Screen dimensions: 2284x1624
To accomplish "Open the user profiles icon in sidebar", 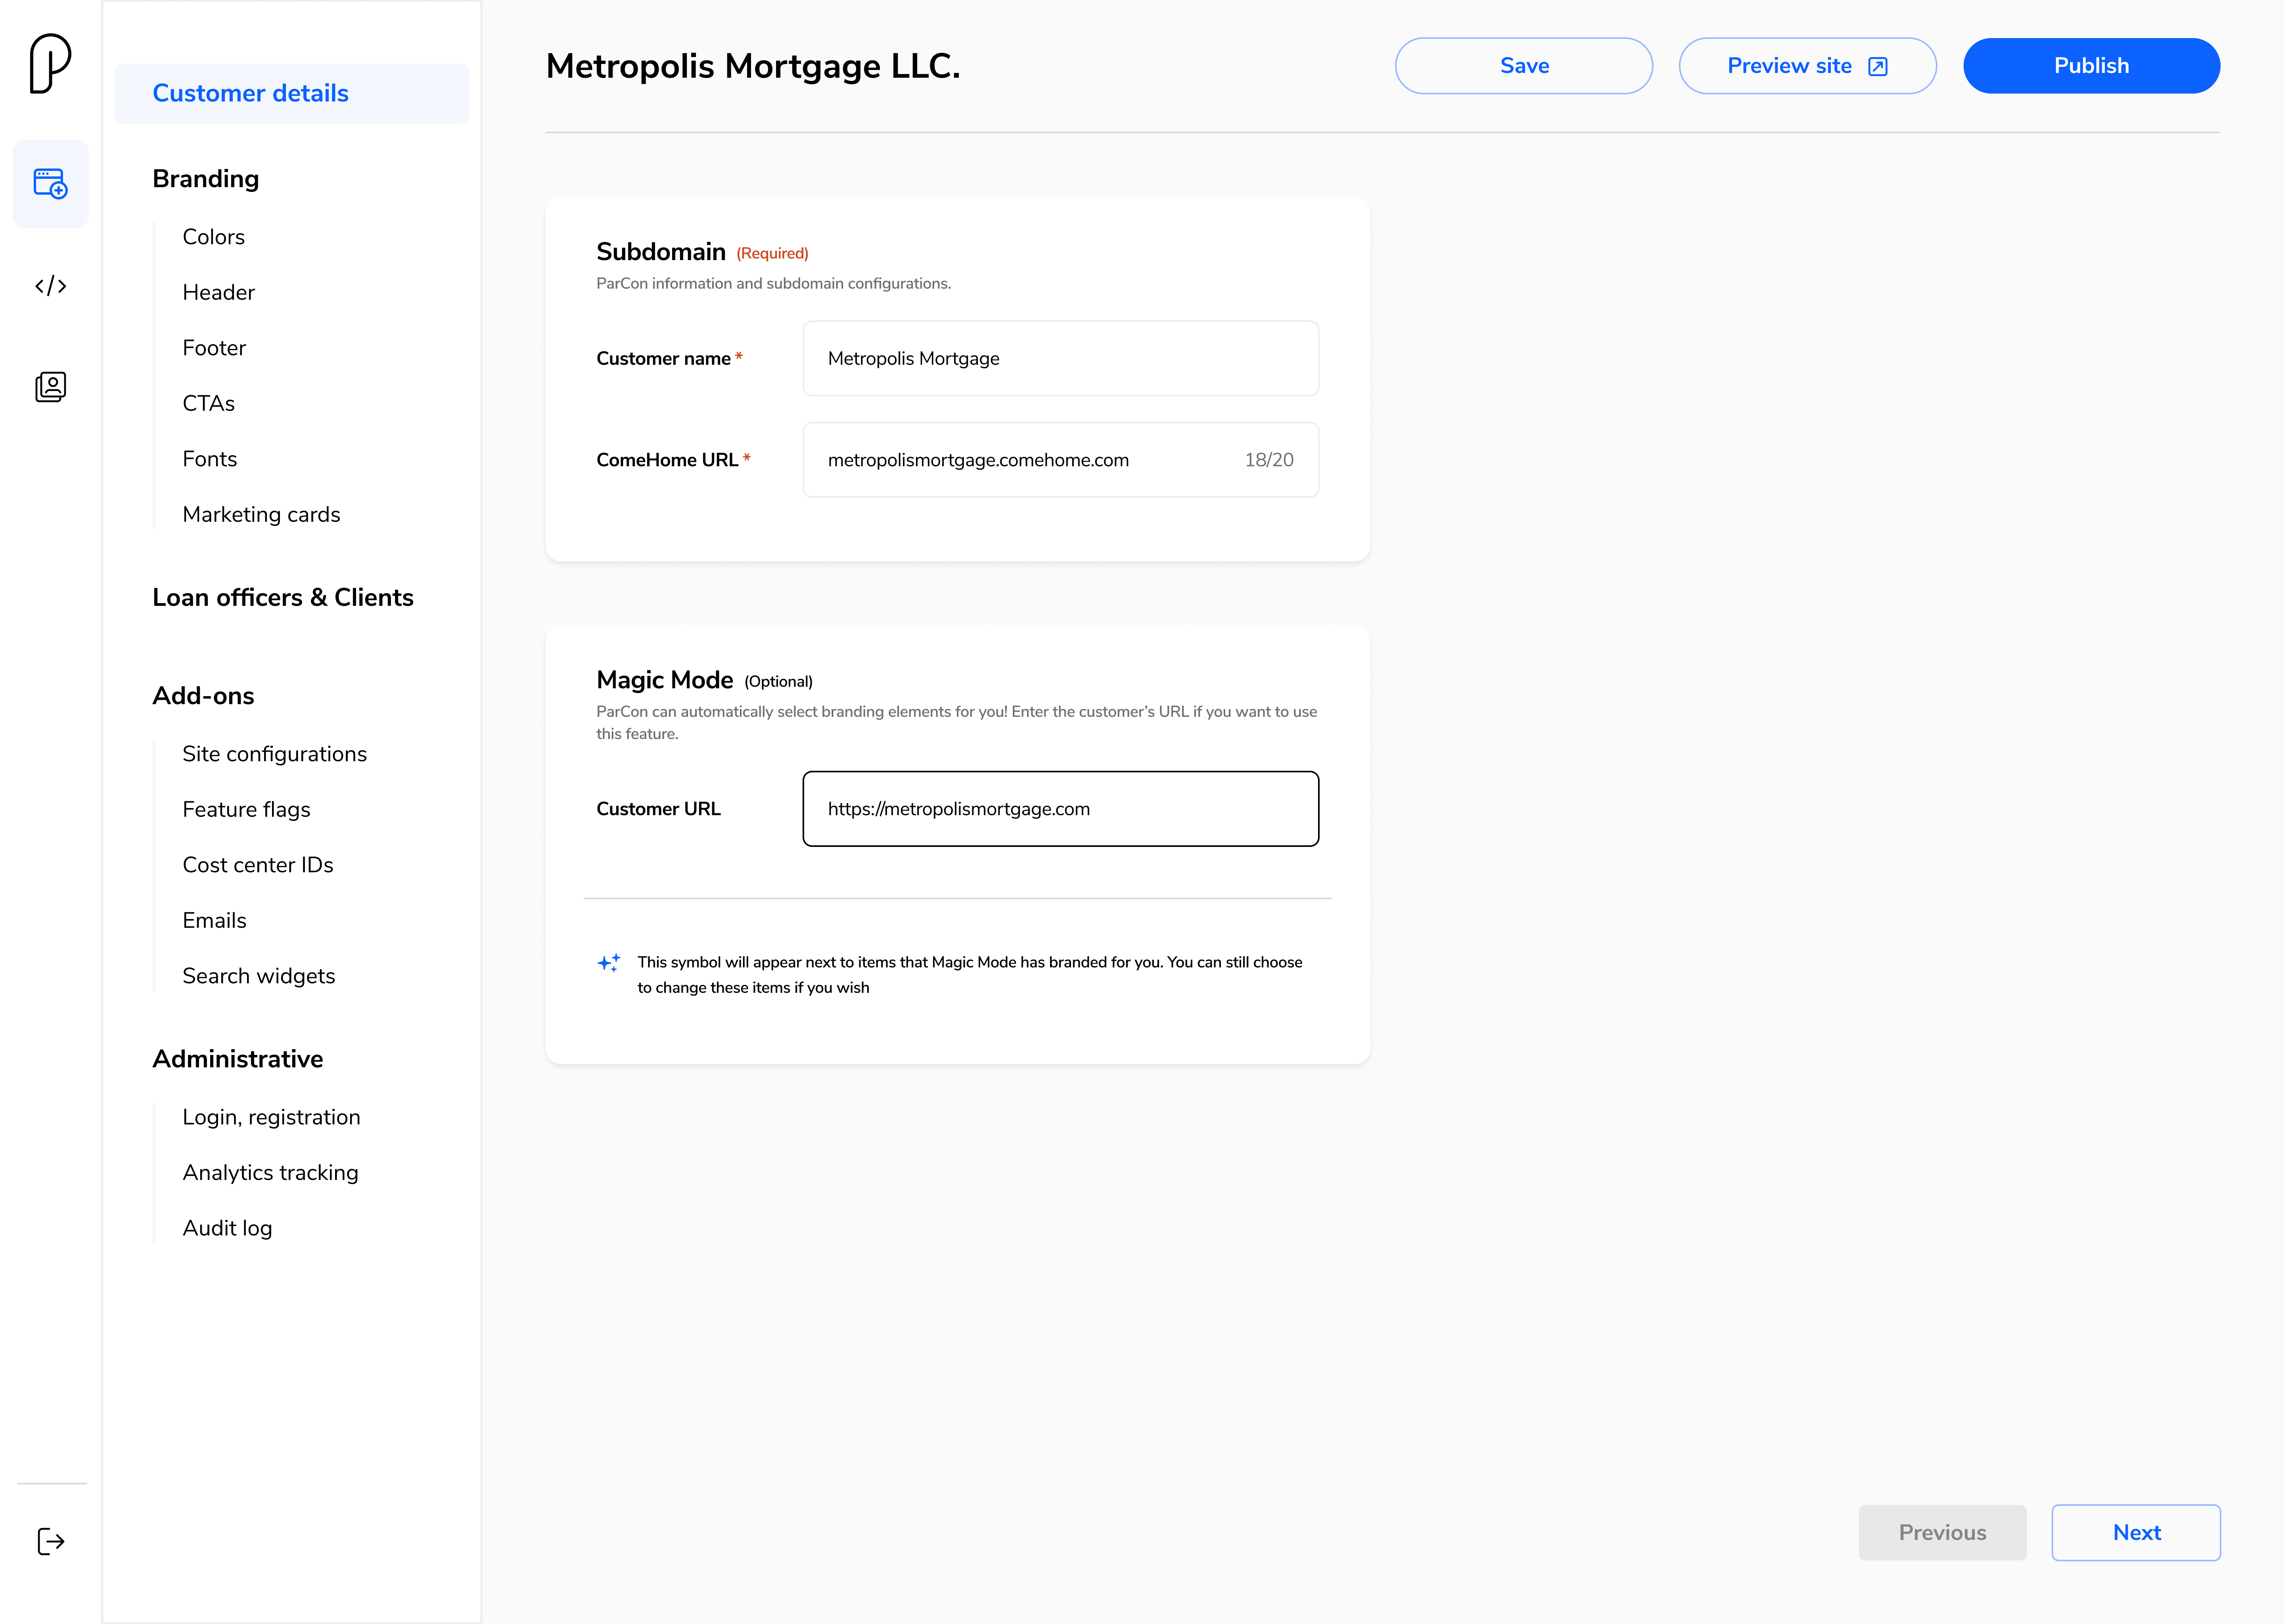I will tap(50, 387).
